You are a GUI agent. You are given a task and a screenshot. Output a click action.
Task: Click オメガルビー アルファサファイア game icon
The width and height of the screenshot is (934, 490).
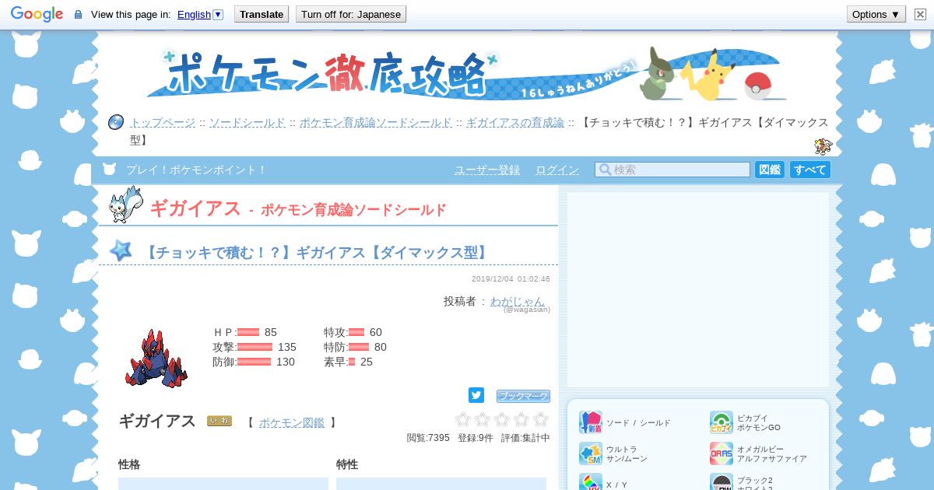tap(722, 453)
